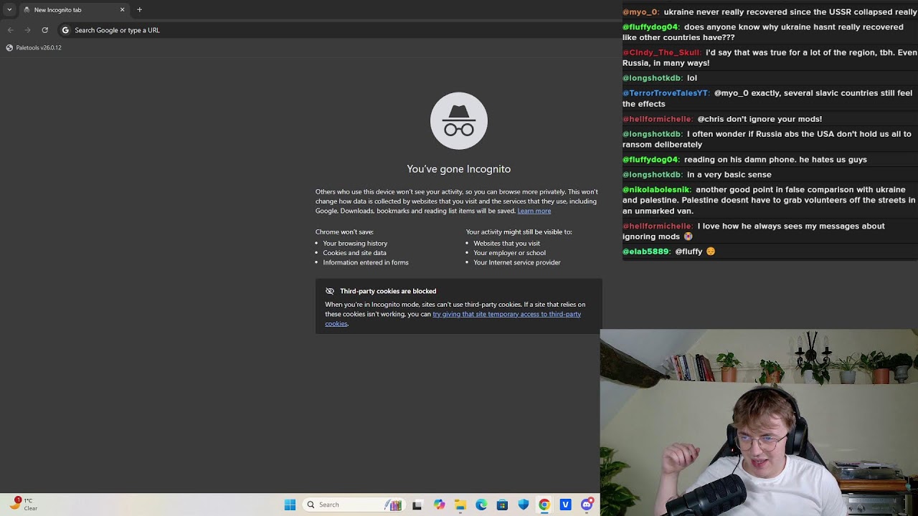This screenshot has height=516, width=918.
Task: Close the New Incognito tab
Action: [122, 10]
